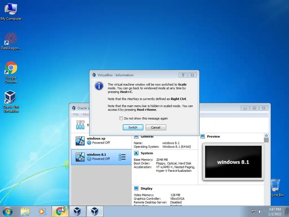Image resolution: width=289 pixels, height=217 pixels.
Task: Open Windows Media Player from taskbar
Action: tap(42, 211)
